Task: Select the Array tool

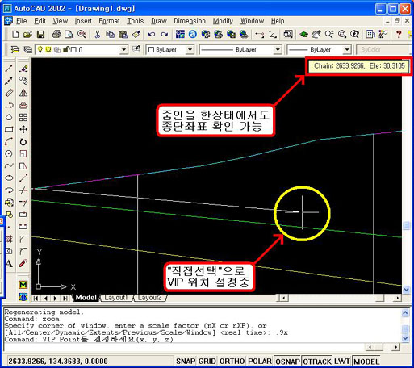Action: pyautogui.click(x=23, y=117)
